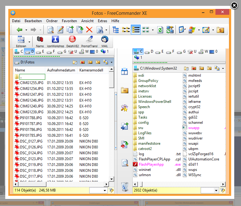Image resolution: width=241 pixels, height=206 pixels.
Task: Click the copy files toolbar icon
Action: (70, 30)
